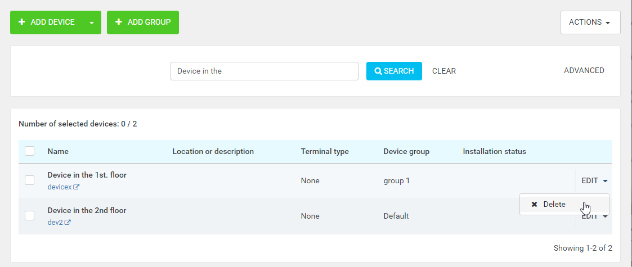The width and height of the screenshot is (632, 267).
Task: Tick the select-all checkbox in table header
Action: click(30, 151)
